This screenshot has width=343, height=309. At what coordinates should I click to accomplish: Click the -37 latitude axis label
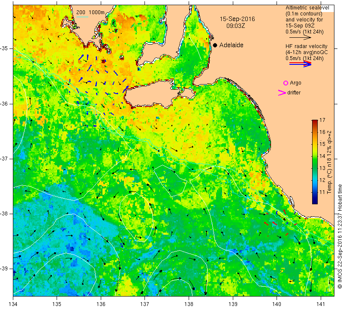coord(5,158)
